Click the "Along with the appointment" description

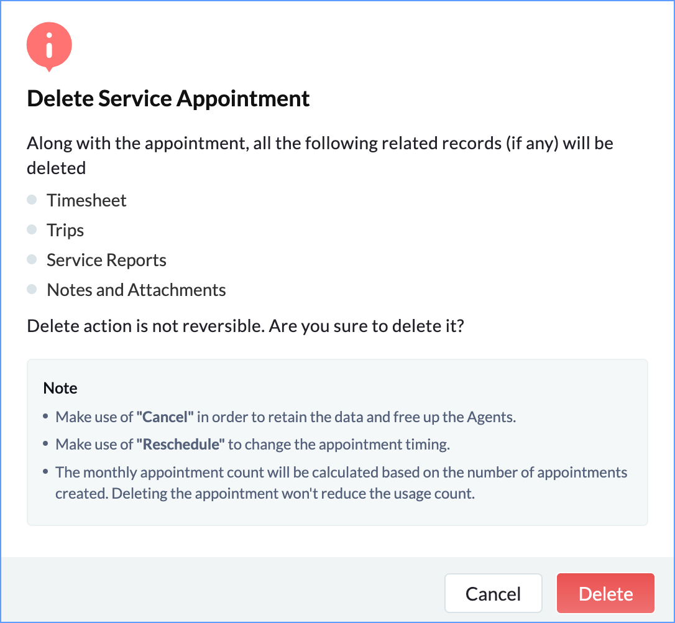point(319,144)
